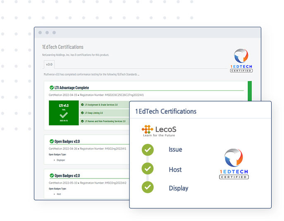
Task: Click the check icon beside LTI Advantage Complete
Action: click(52, 88)
